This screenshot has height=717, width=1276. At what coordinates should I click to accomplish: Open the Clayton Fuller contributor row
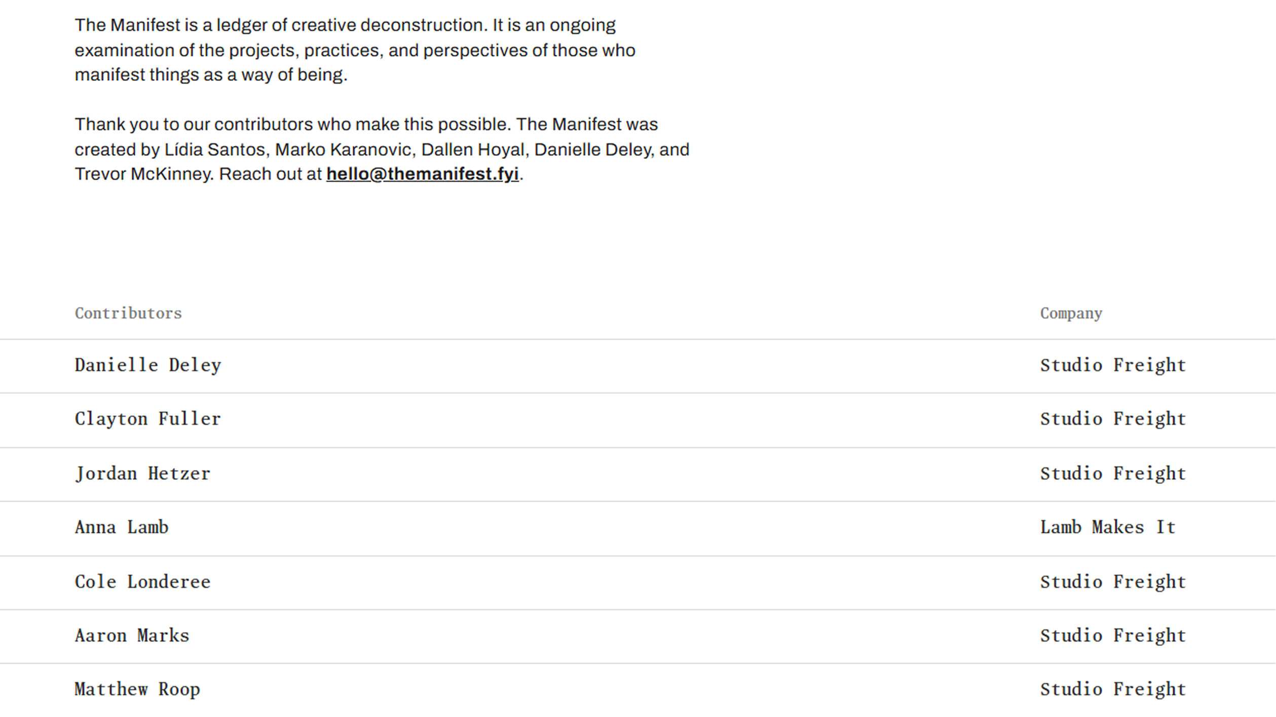click(148, 419)
